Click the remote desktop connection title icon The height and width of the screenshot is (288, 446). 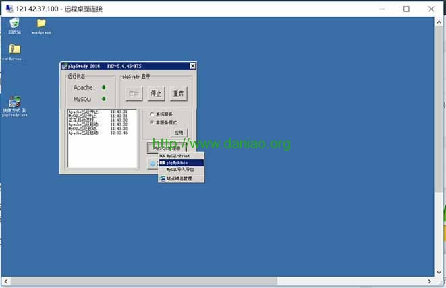tap(9, 9)
